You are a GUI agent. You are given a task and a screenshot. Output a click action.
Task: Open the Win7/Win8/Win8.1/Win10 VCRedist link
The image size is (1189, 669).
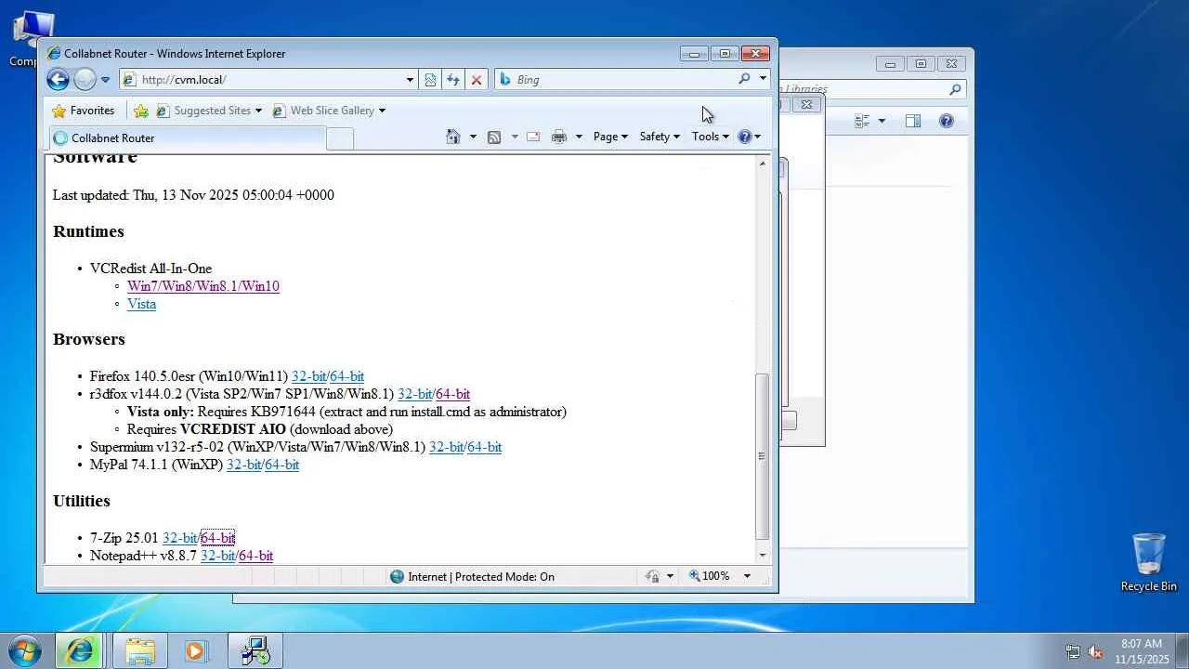tap(203, 286)
